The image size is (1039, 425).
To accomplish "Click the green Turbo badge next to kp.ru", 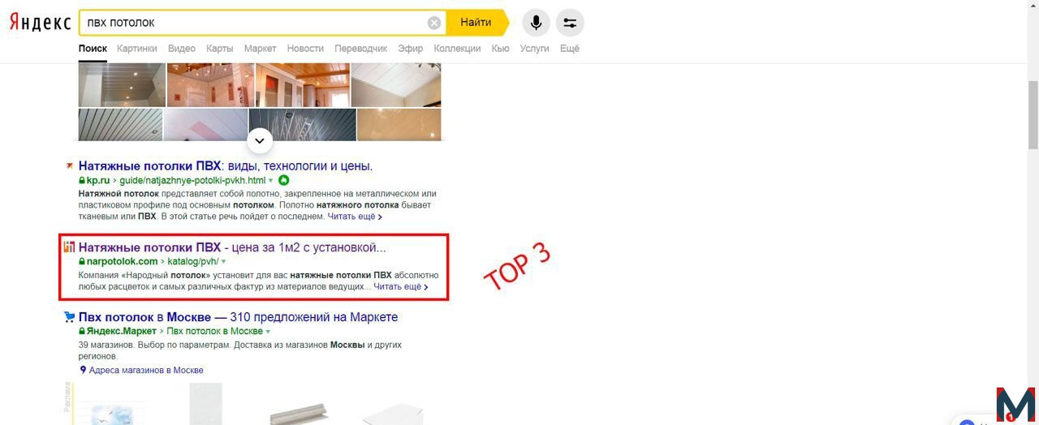I will tap(283, 180).
